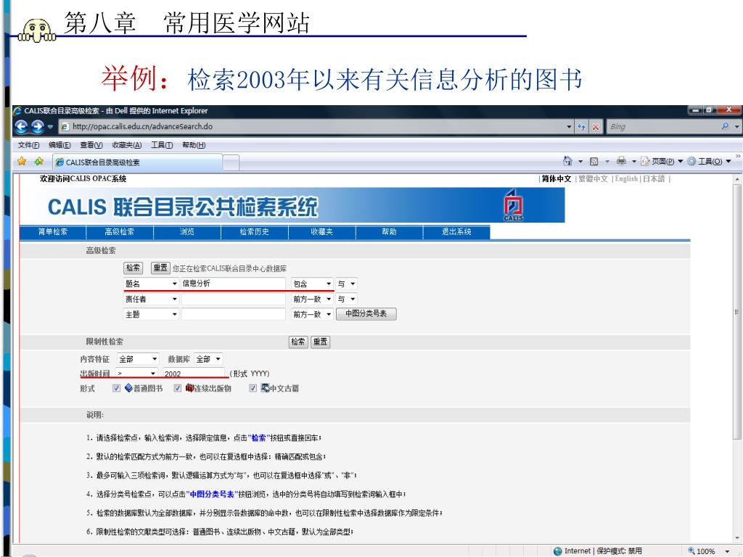
Task: Open the 编辑(E) menu
Action: (x=59, y=145)
